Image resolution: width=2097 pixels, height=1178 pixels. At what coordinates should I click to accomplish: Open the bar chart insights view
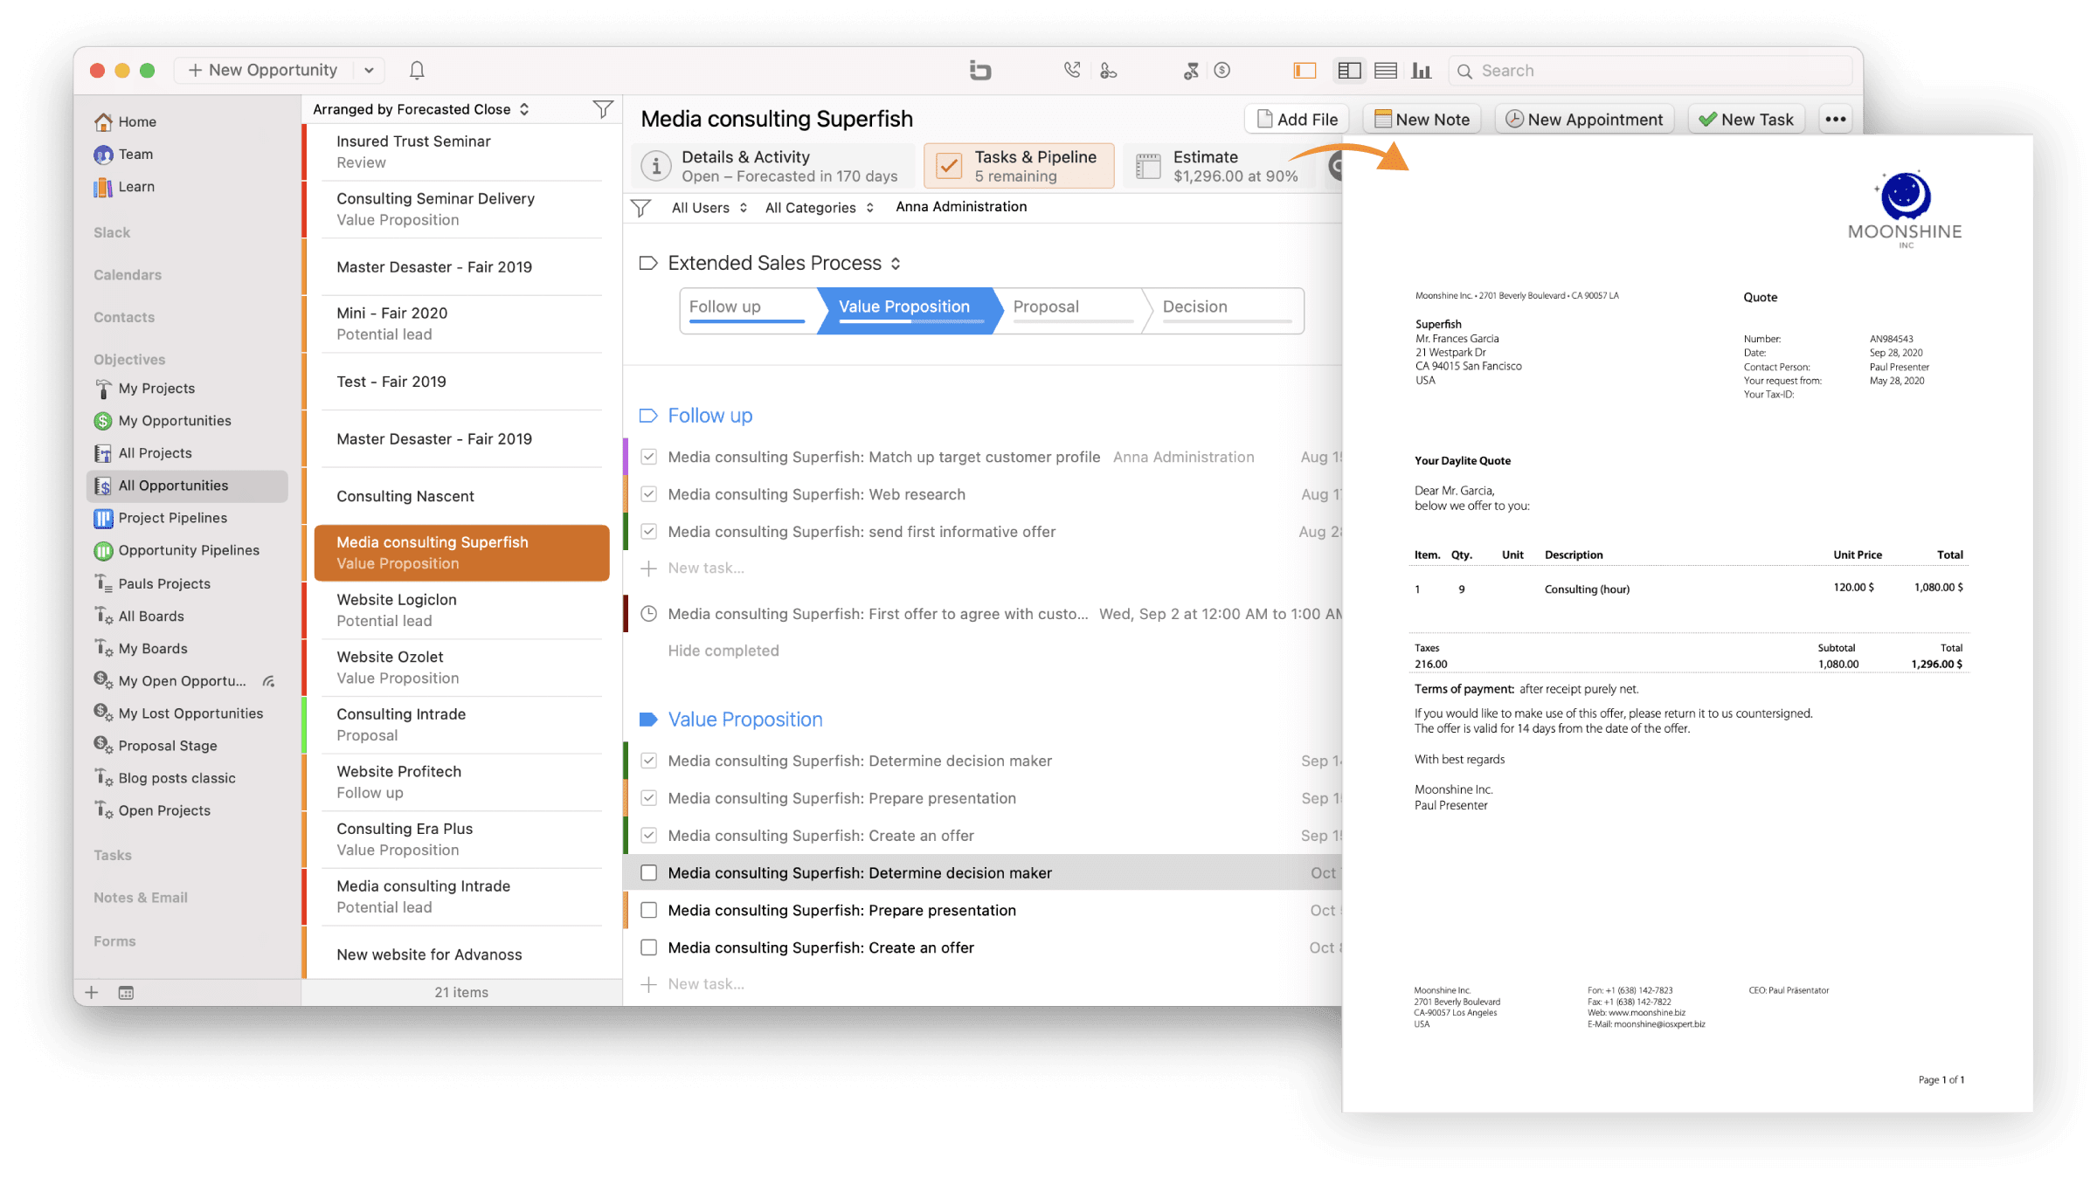click(x=1422, y=70)
